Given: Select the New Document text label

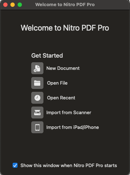Looking at the screenshot, I should tap(63, 68).
